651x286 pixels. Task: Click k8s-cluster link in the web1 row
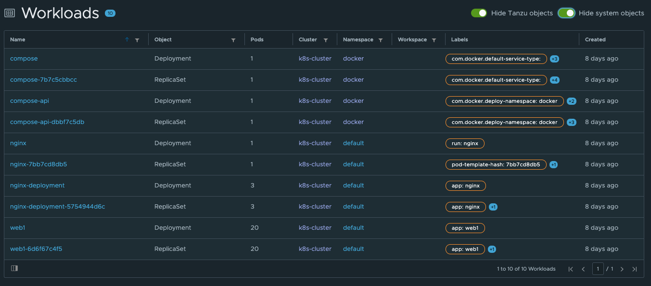coord(315,228)
